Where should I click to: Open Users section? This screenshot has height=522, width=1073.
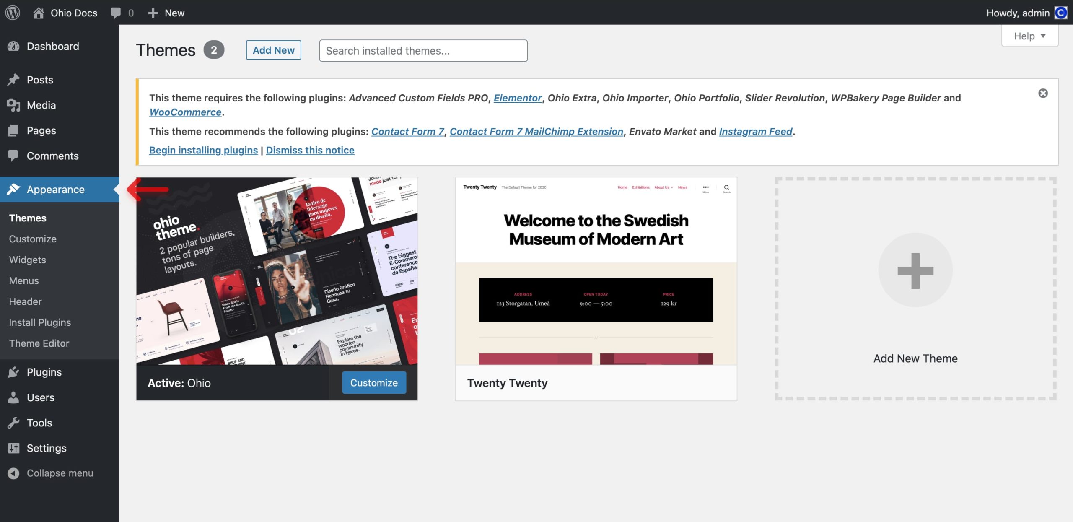[x=41, y=397]
